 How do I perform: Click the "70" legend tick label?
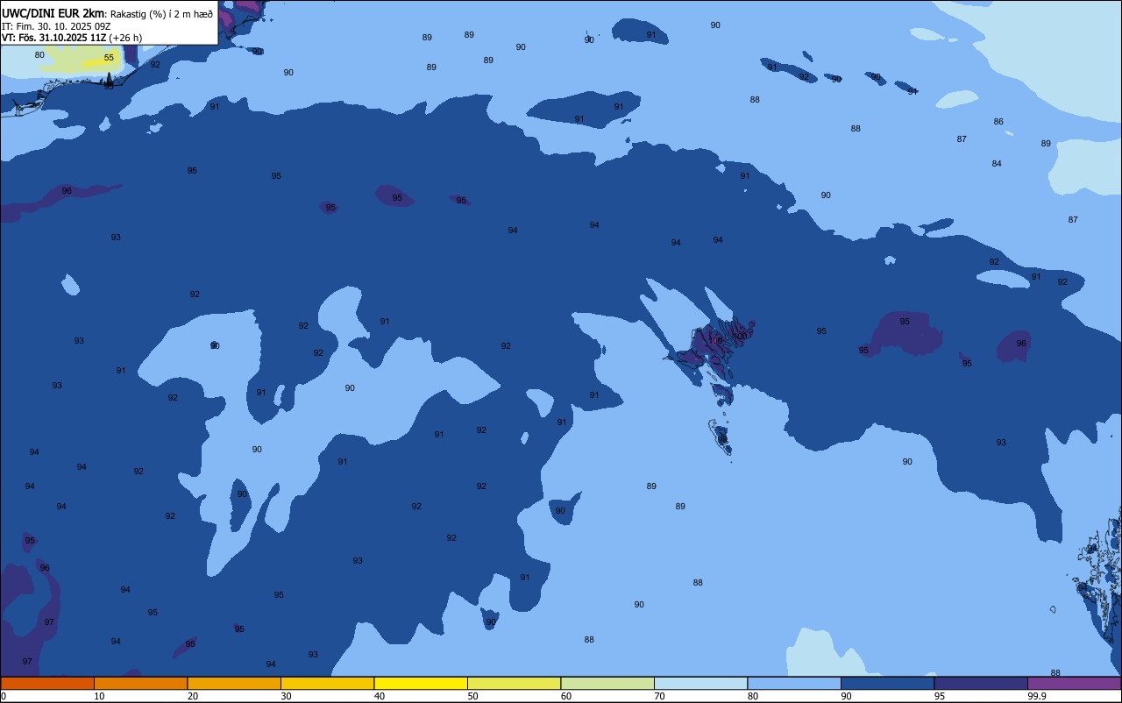659,696
